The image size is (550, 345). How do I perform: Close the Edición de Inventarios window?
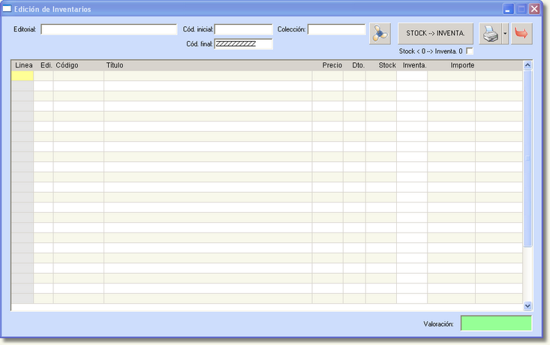tap(534, 9)
